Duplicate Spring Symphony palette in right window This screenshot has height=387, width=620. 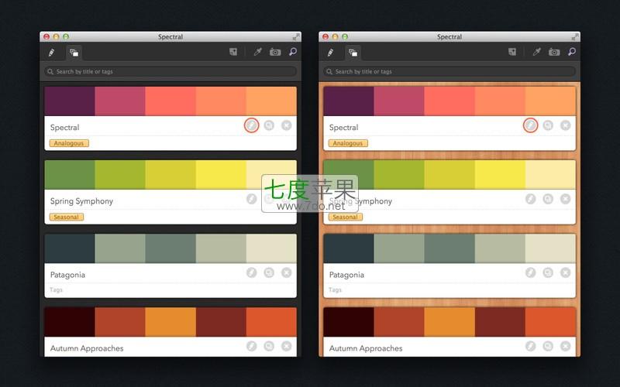(x=548, y=199)
